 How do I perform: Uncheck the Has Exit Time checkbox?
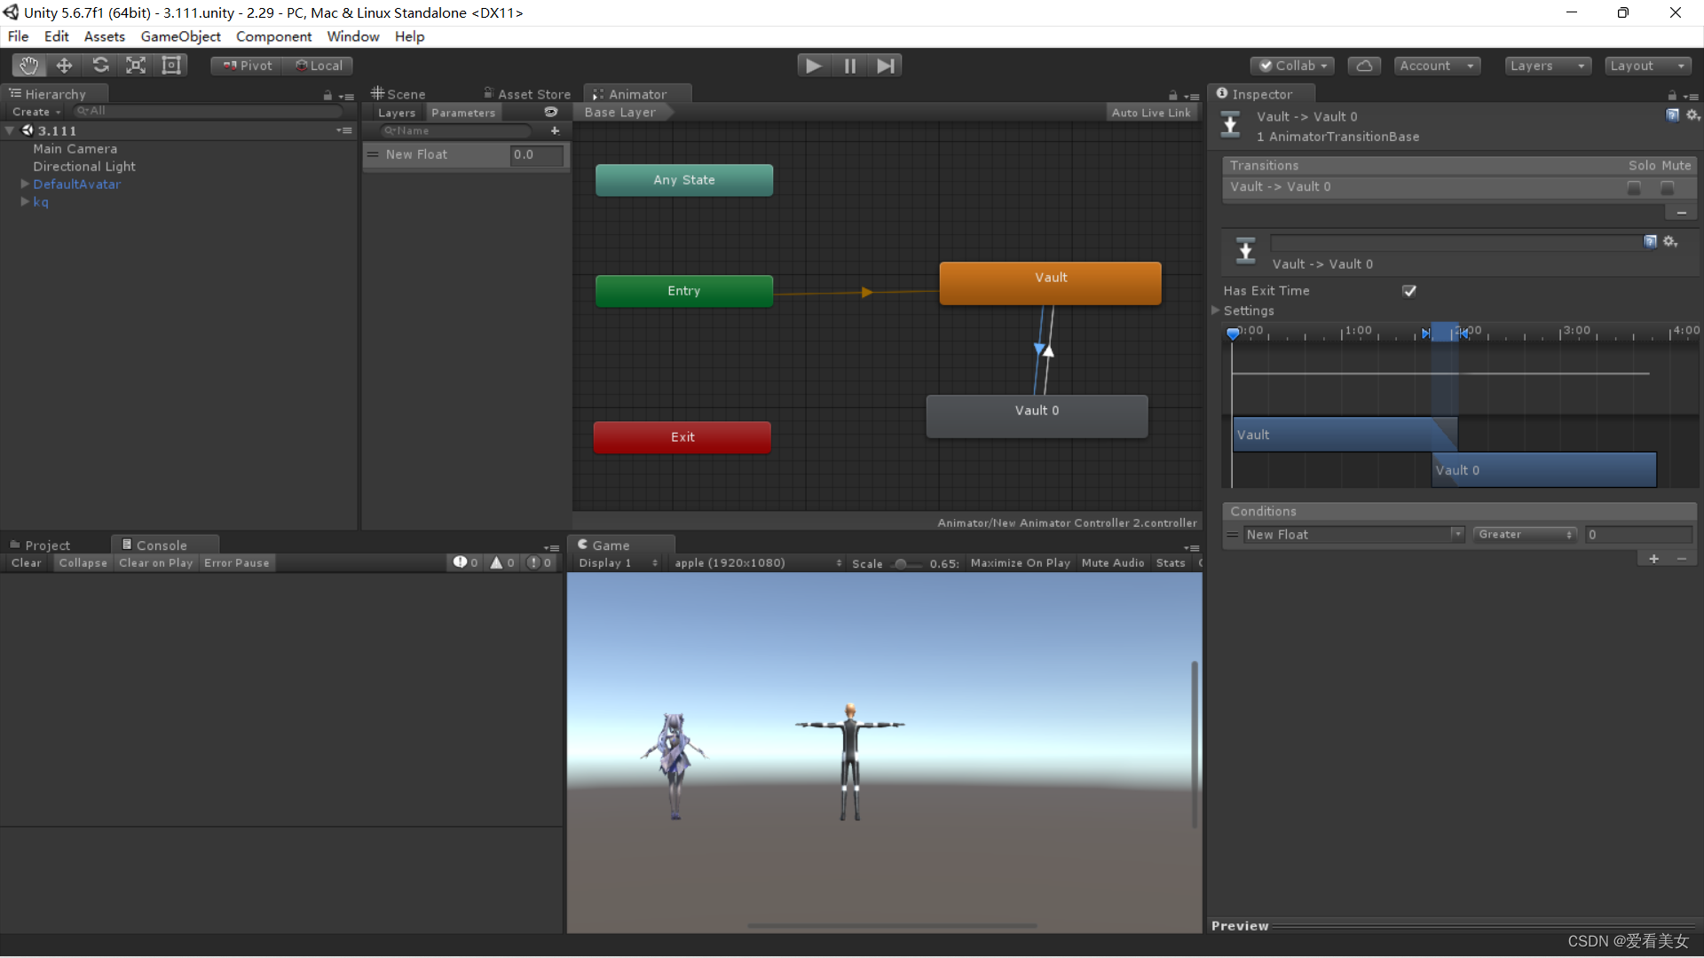coord(1409,291)
